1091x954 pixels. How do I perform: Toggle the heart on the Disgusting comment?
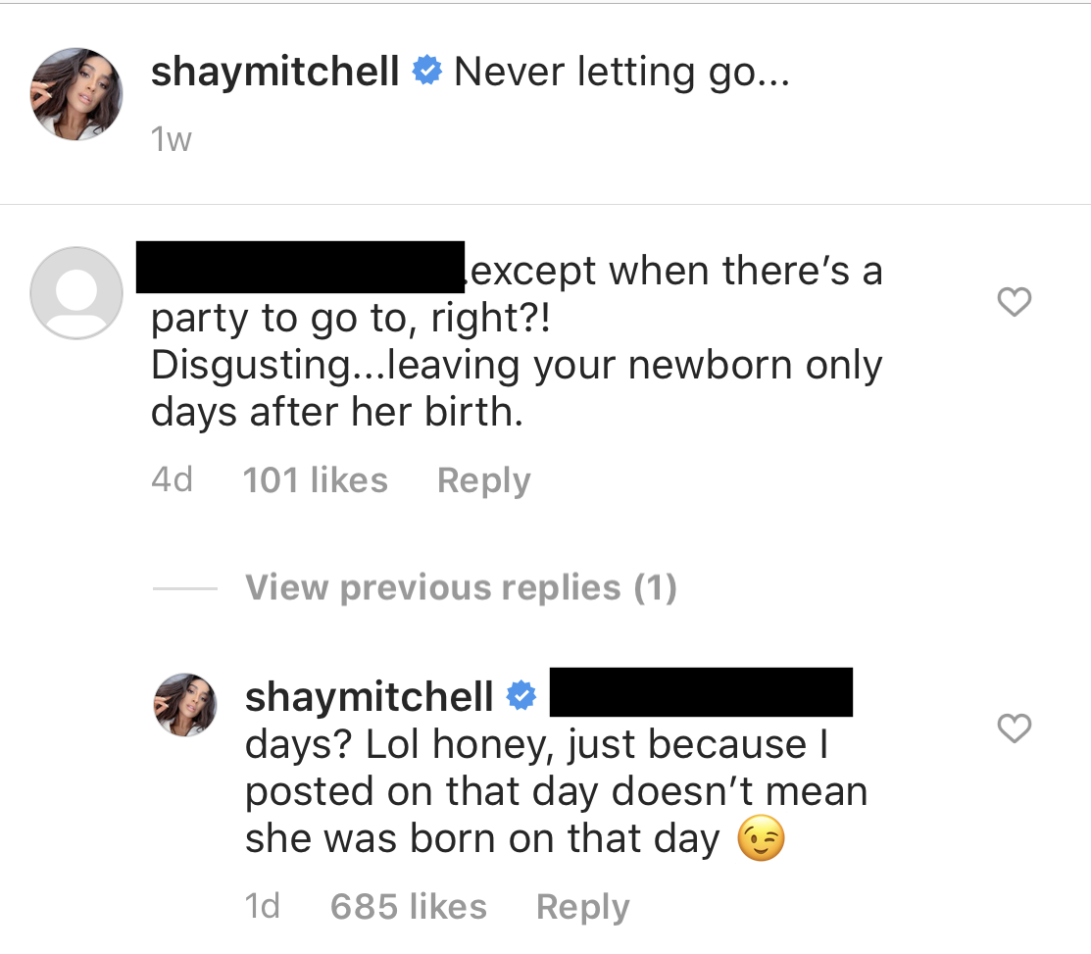point(1015,302)
